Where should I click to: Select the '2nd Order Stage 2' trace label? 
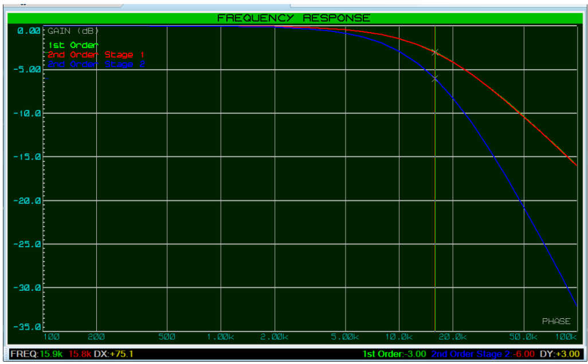pos(96,64)
